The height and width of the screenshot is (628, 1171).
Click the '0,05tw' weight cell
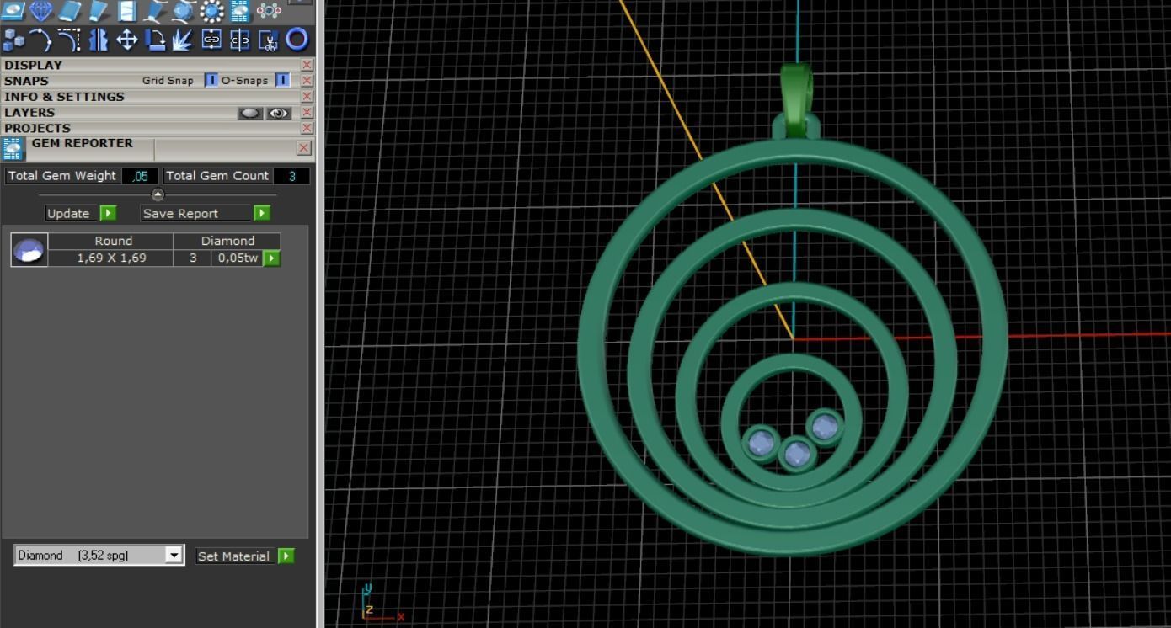pos(238,258)
